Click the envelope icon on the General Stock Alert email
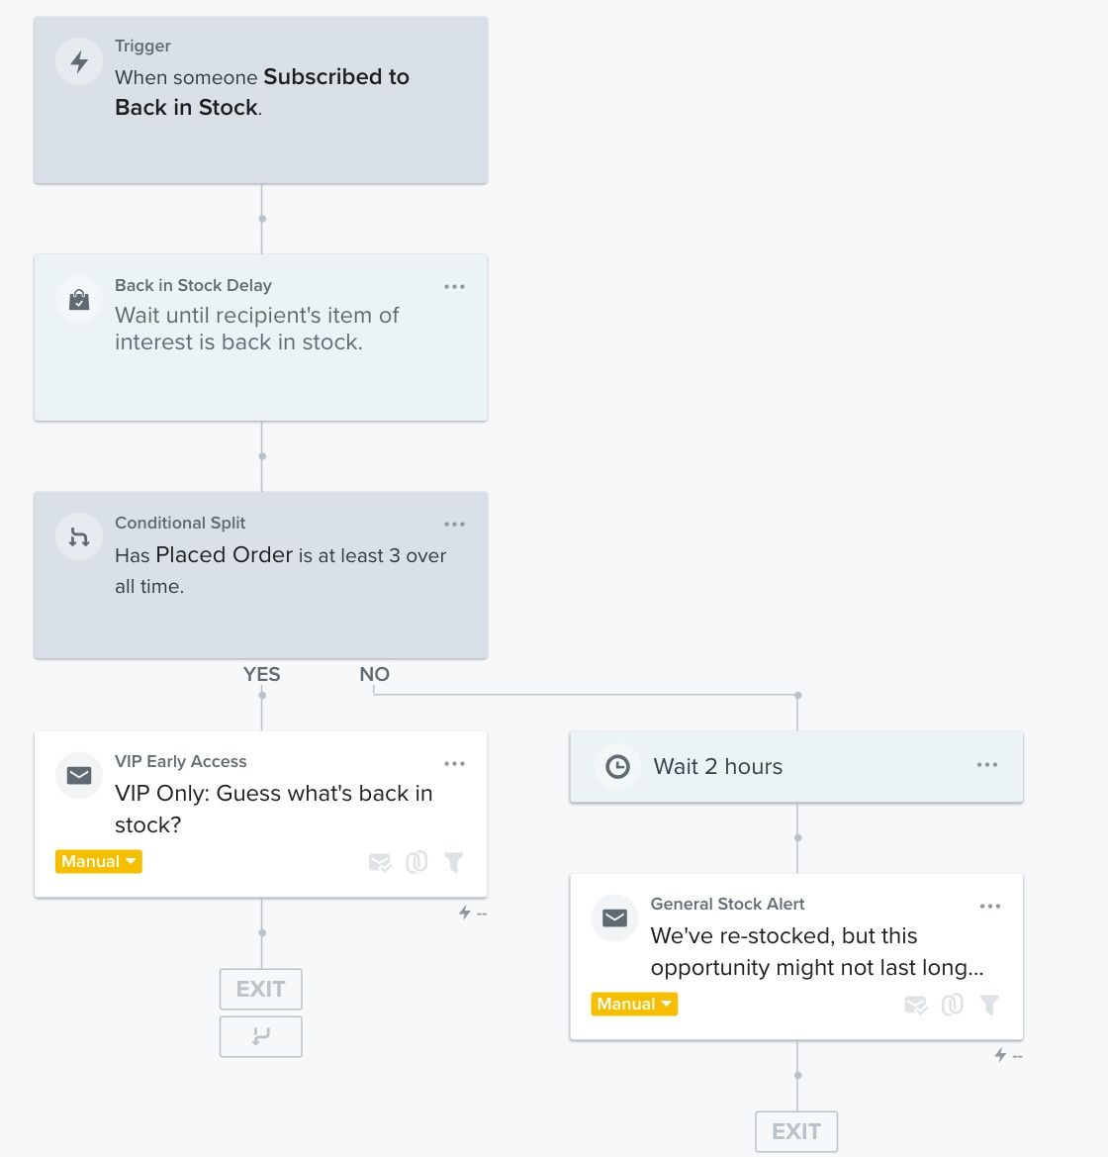The height and width of the screenshot is (1157, 1108). pos(614,918)
